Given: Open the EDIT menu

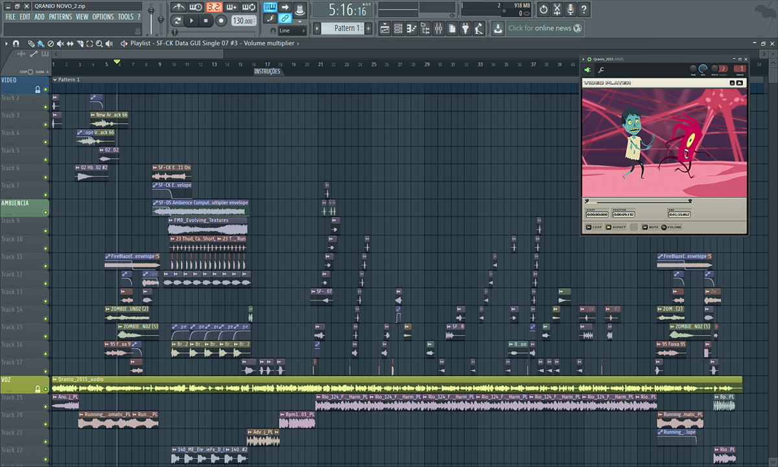Looking at the screenshot, I should pos(25,17).
